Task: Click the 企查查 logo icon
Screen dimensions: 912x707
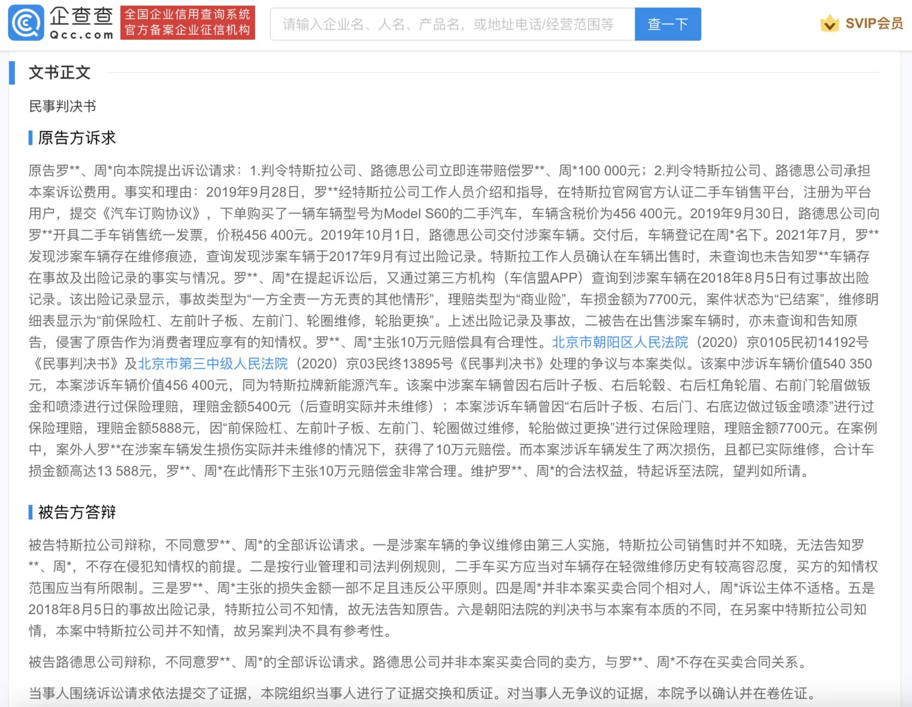Action: [26, 23]
